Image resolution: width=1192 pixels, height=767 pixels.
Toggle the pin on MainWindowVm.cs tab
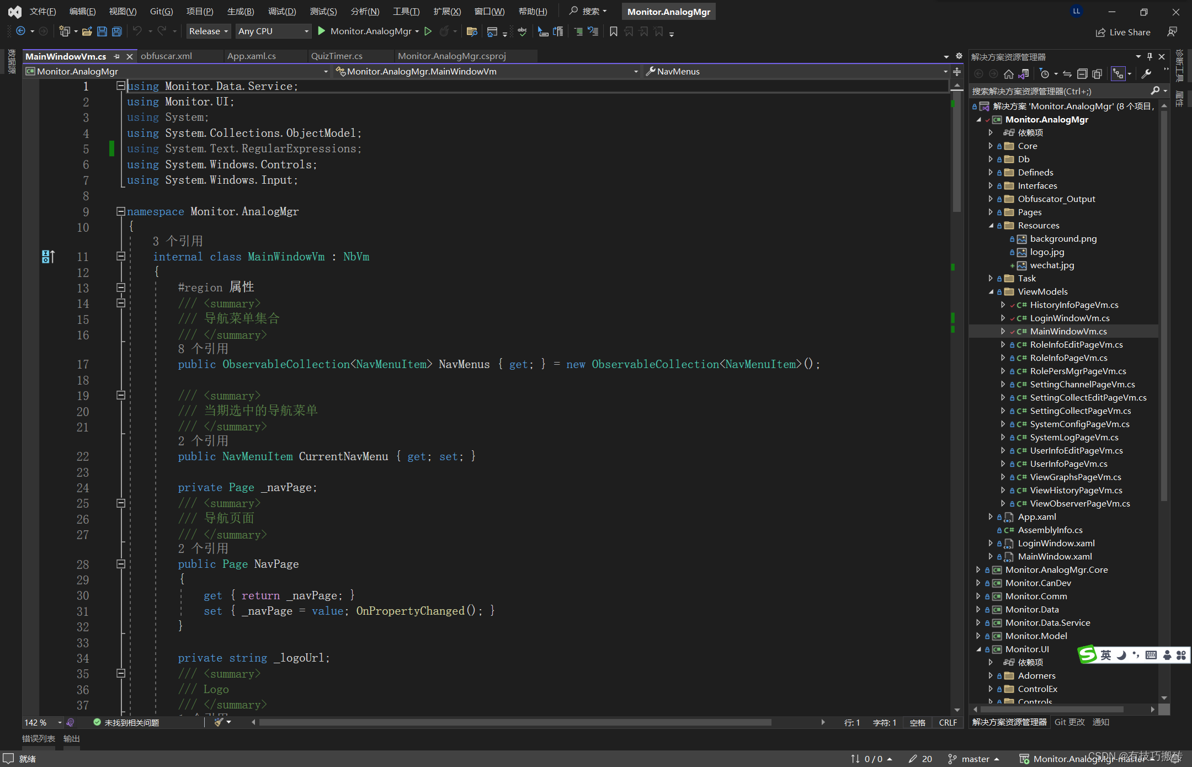coord(116,56)
